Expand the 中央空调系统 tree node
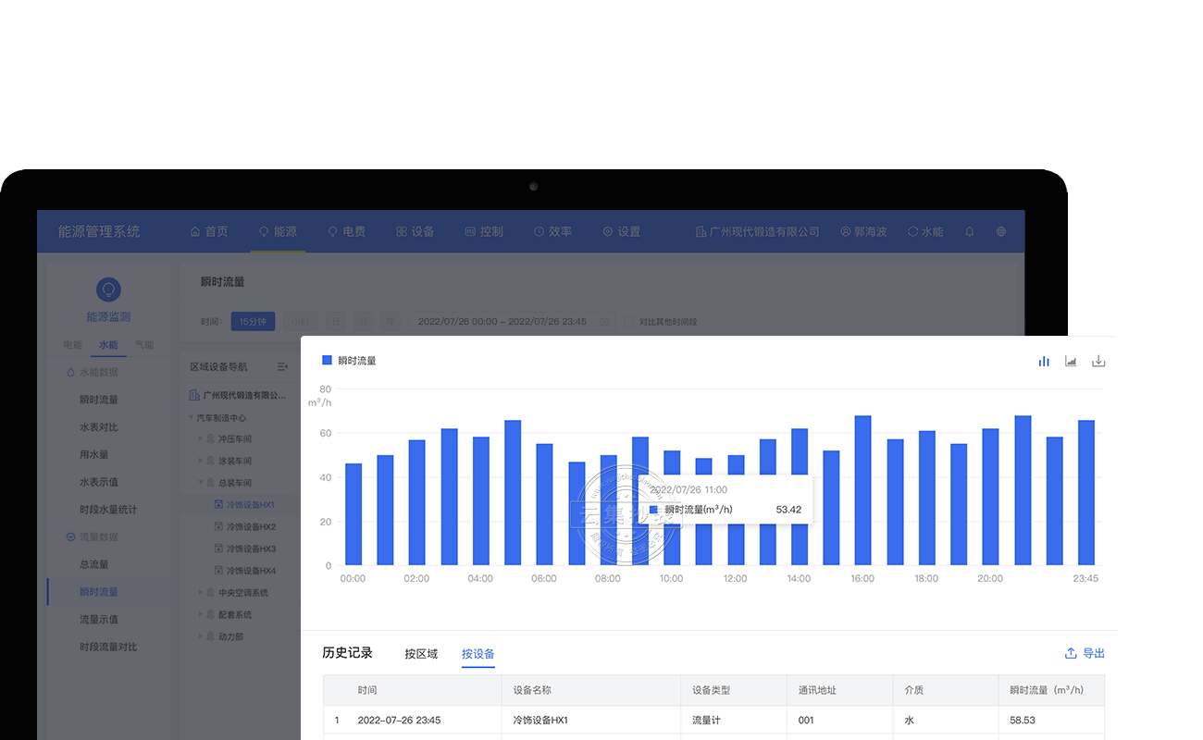Screen dimensions: 1203x740 (x=201, y=593)
